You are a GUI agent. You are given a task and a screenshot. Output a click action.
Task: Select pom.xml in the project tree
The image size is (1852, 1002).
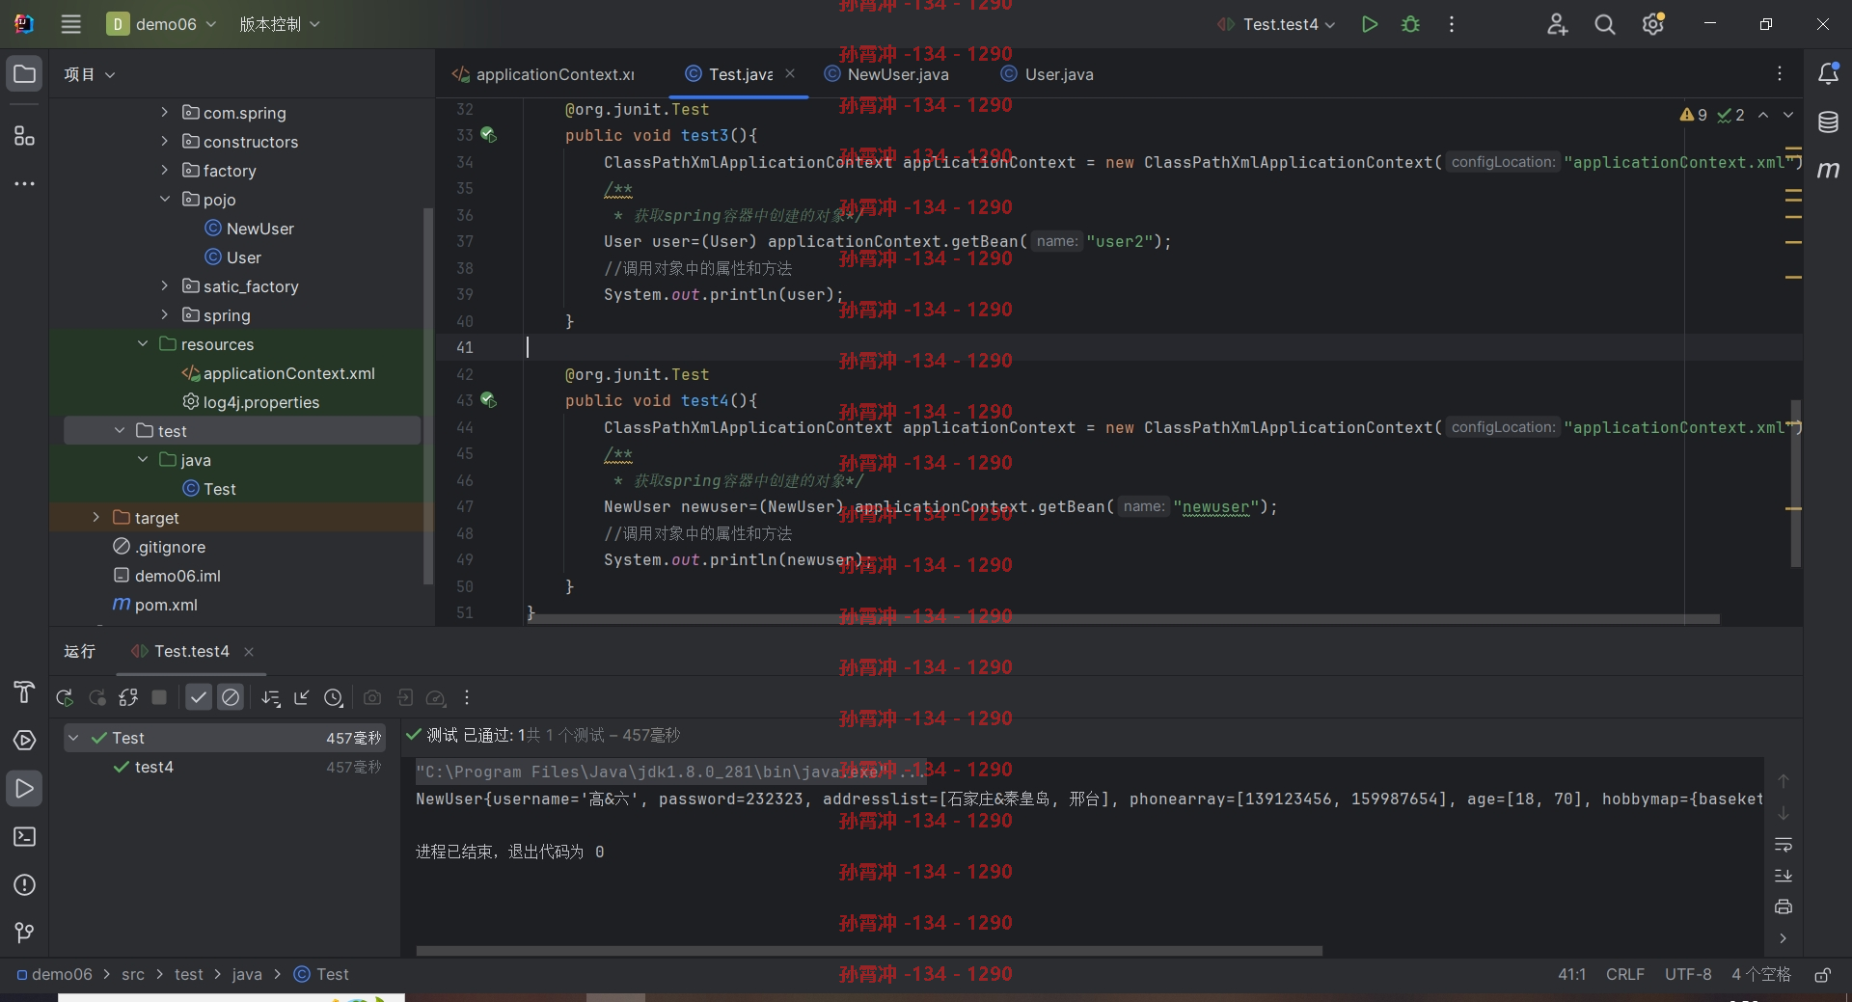click(x=155, y=605)
